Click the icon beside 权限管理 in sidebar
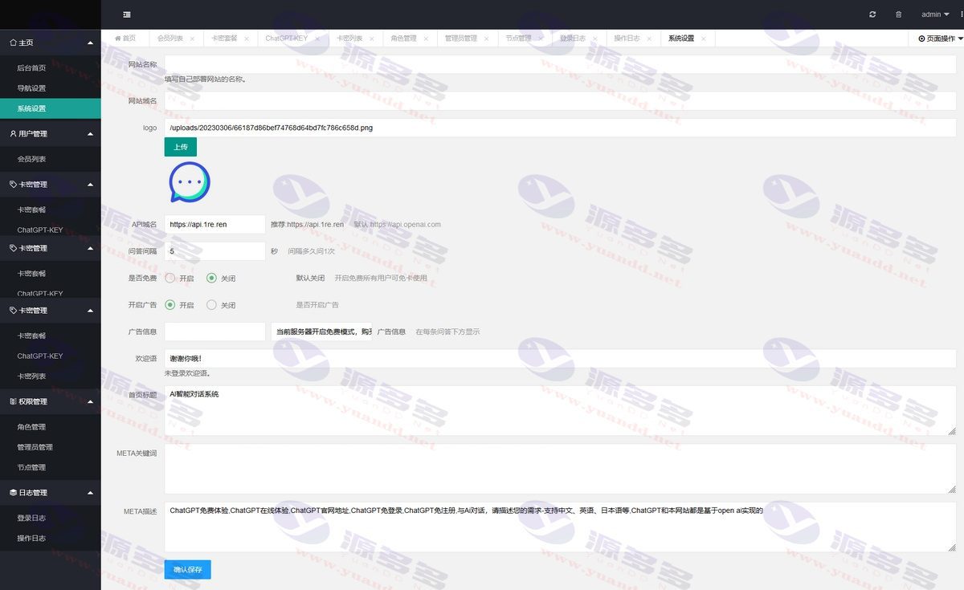This screenshot has width=964, height=590. [x=13, y=401]
